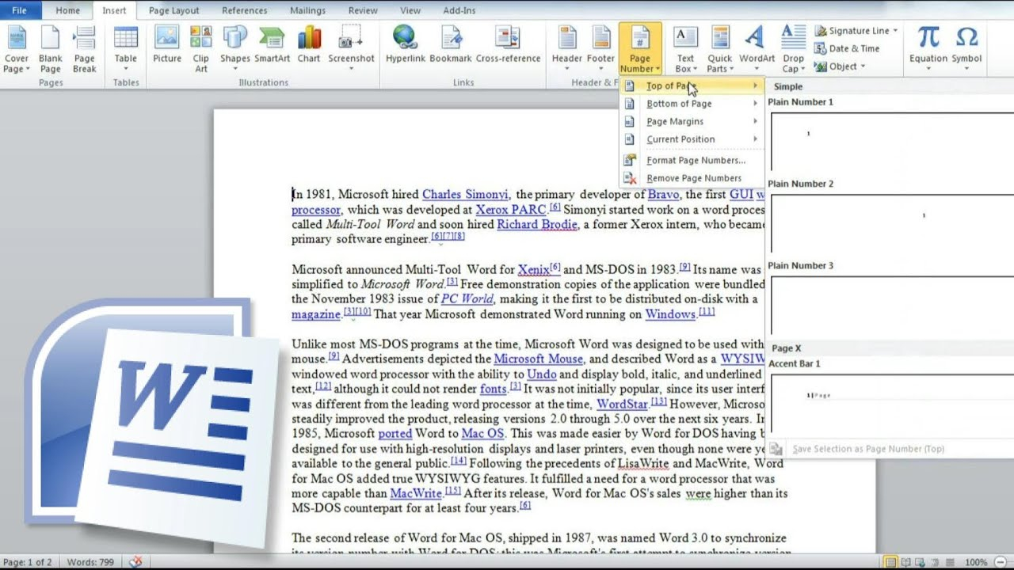
Task: Follow the Mac OS link
Action: (482, 434)
